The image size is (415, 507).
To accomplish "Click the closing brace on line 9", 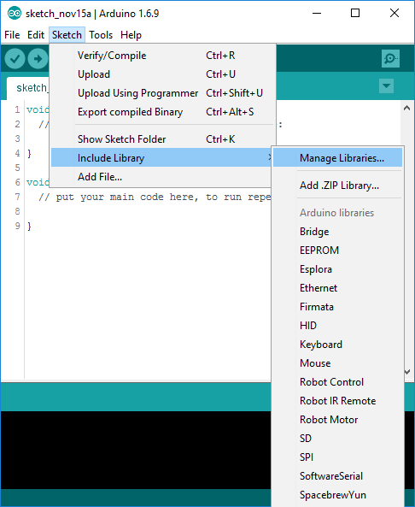I will (29, 226).
